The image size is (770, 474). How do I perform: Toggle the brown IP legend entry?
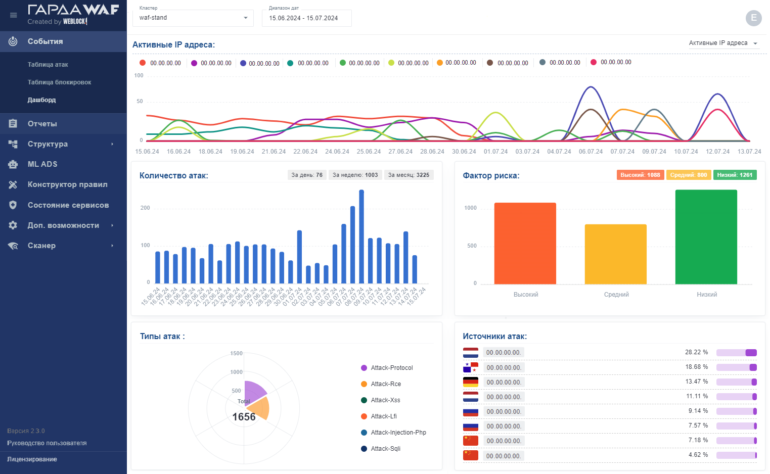[508, 63]
